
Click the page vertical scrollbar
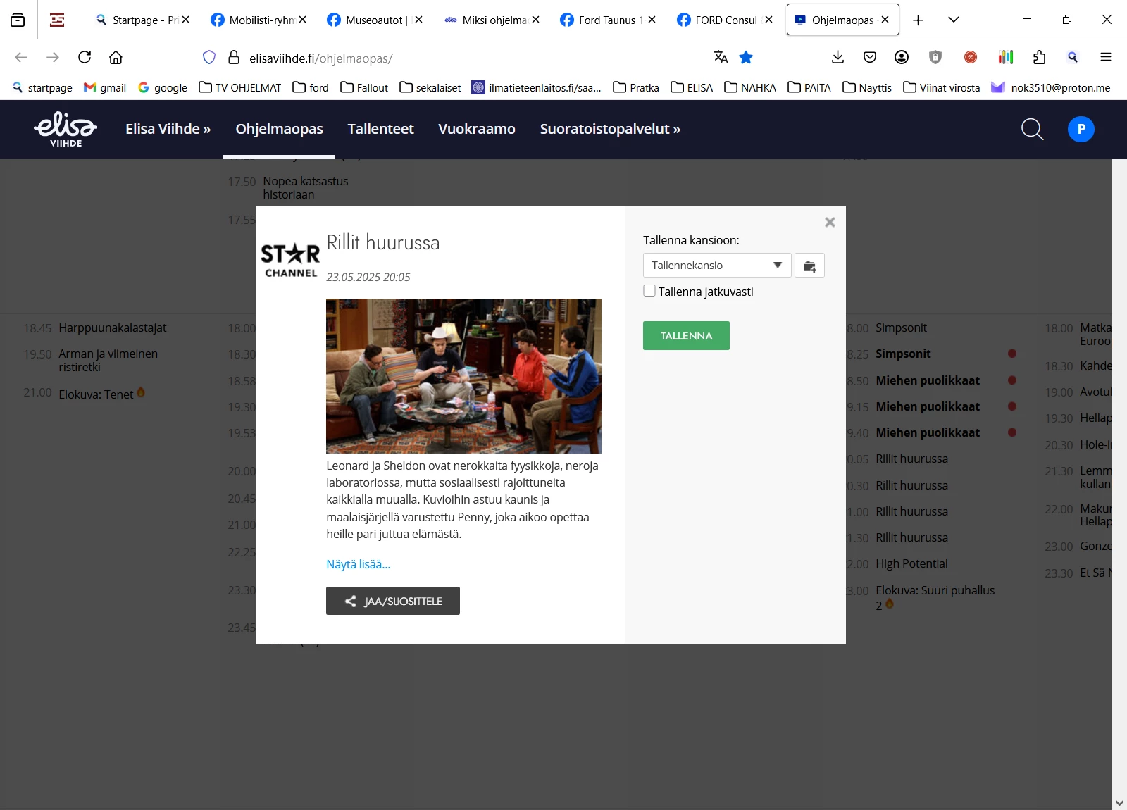pyautogui.click(x=1119, y=484)
